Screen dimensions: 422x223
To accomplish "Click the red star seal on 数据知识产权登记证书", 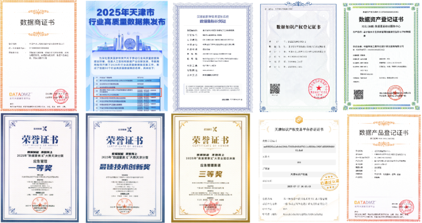I will tap(319, 88).
